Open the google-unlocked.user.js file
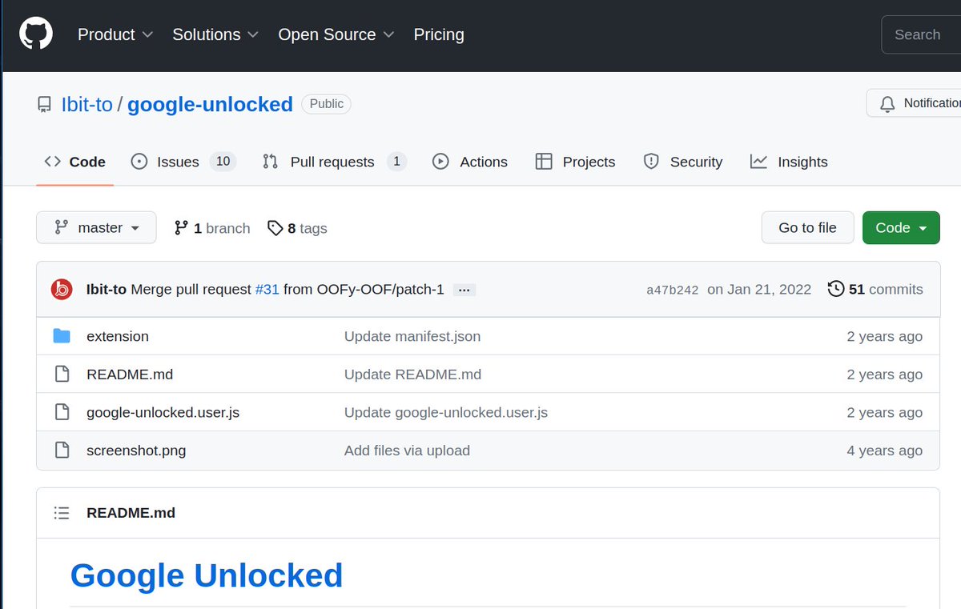 (x=163, y=413)
